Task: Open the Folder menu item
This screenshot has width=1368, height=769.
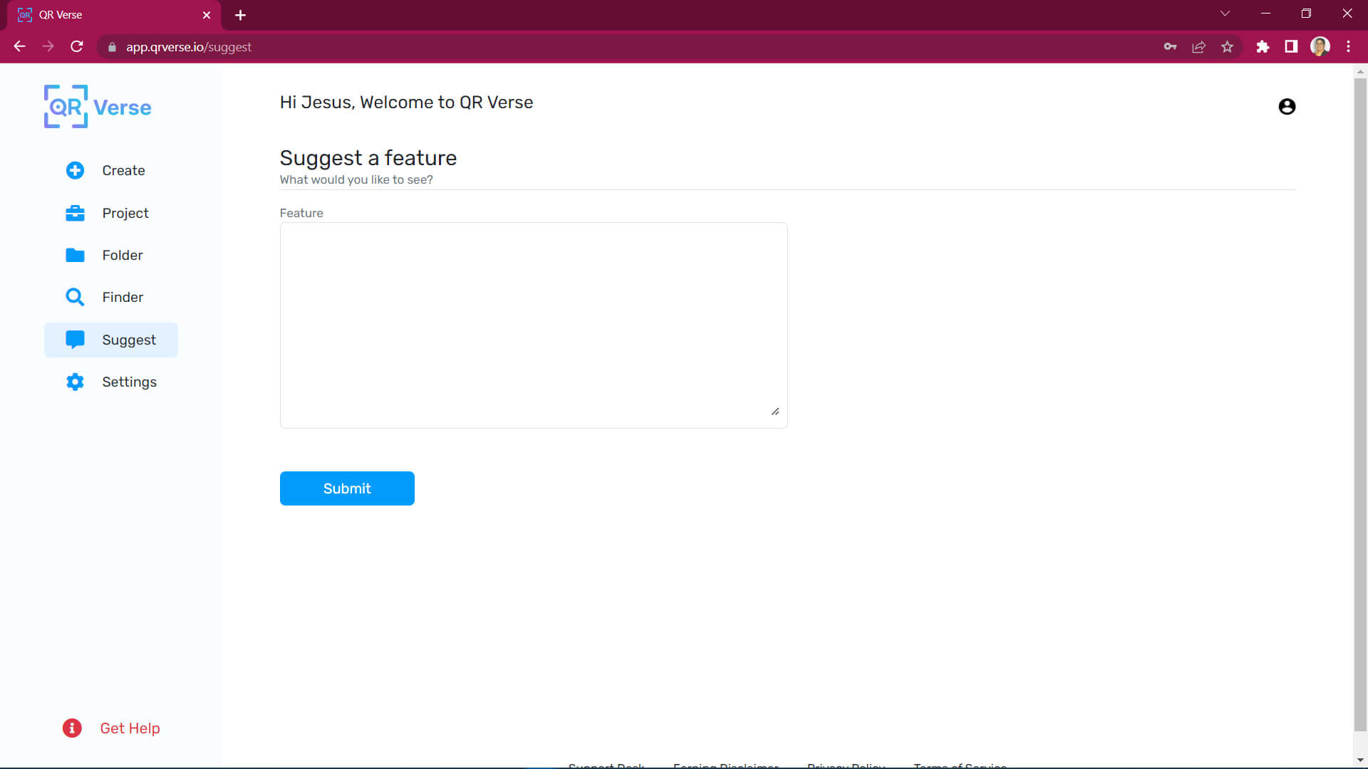Action: [x=111, y=255]
